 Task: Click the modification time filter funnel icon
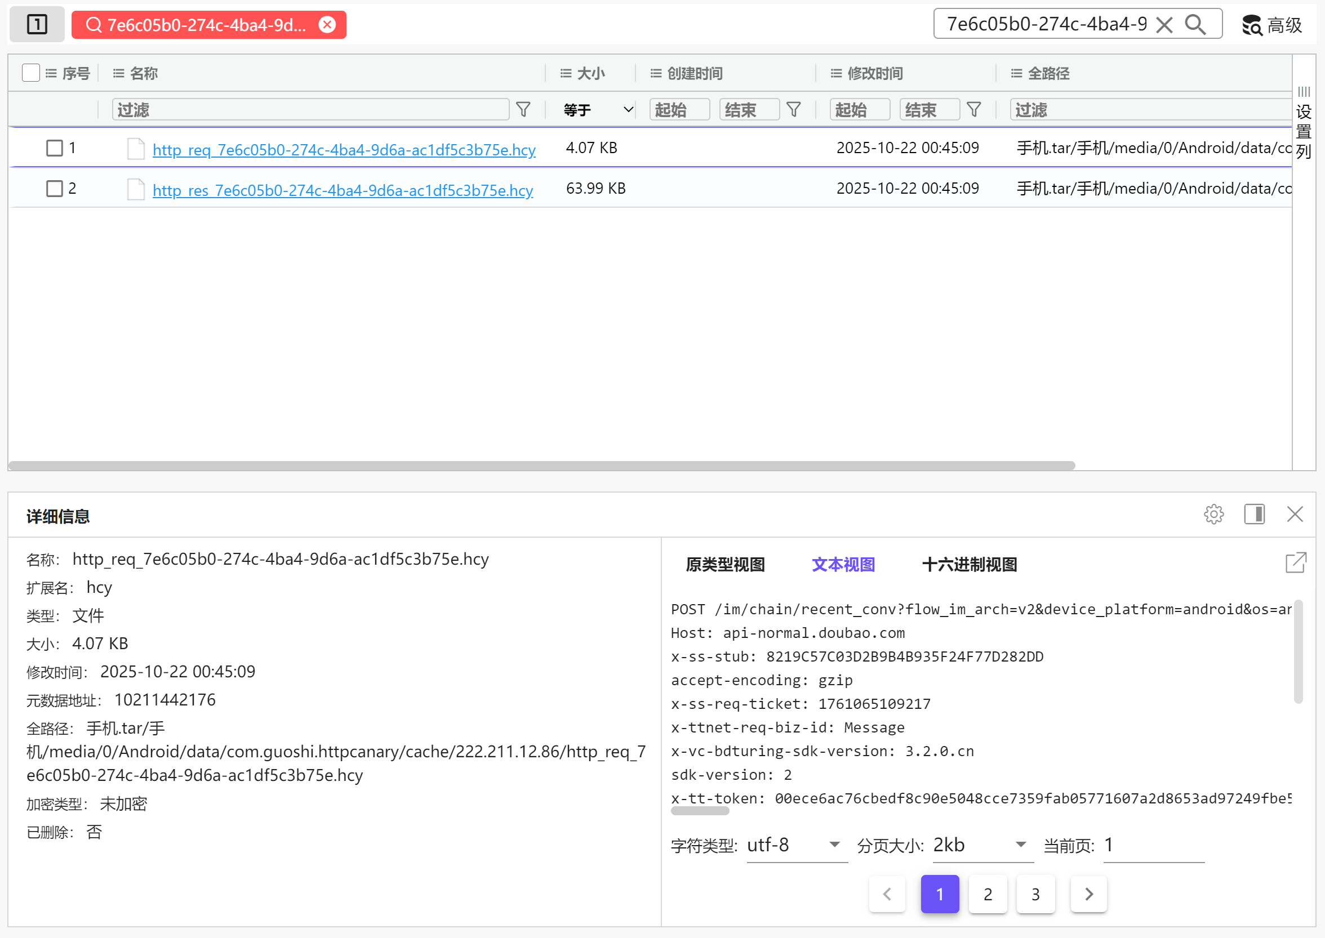click(973, 110)
